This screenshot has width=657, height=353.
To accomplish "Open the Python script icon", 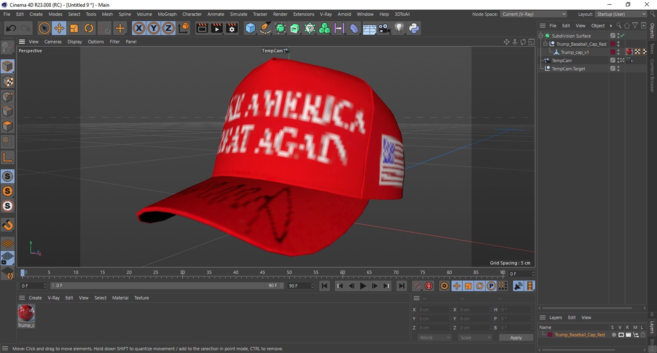I will [414, 28].
